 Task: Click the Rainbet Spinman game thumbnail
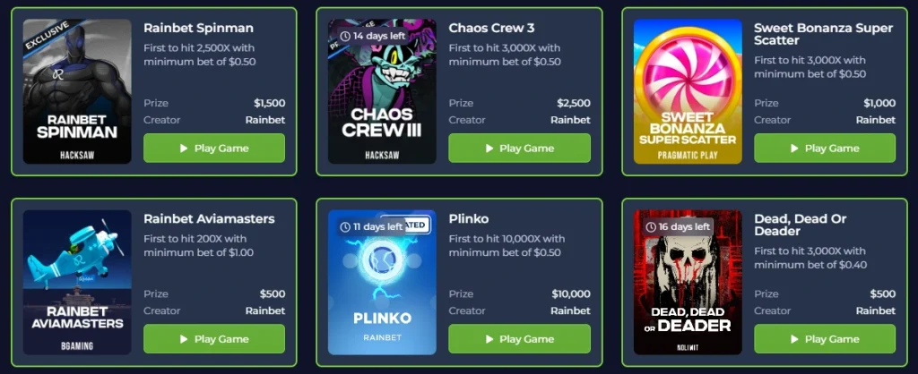[x=77, y=91]
